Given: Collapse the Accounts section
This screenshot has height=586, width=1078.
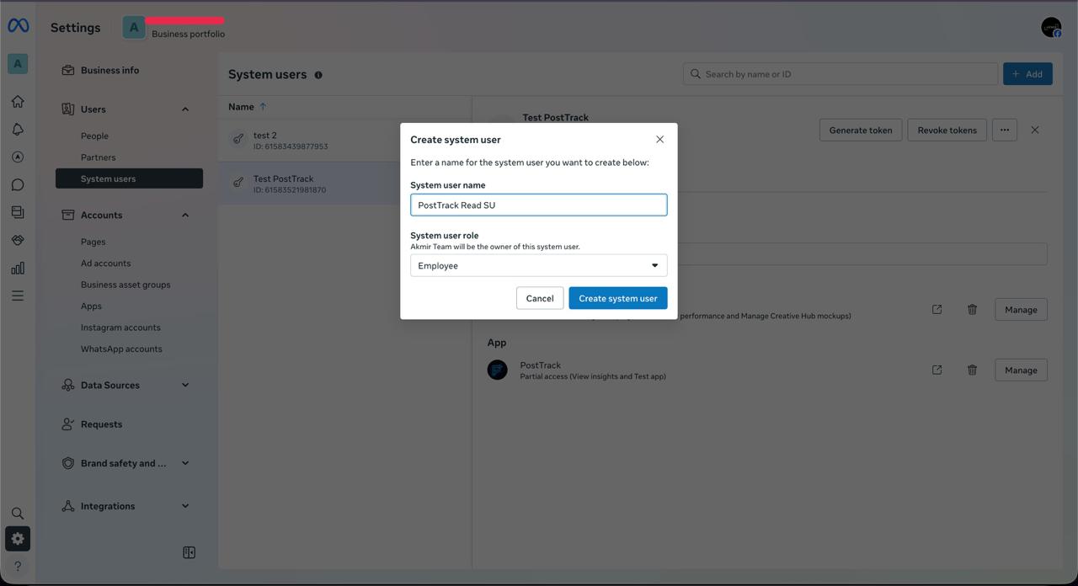Looking at the screenshot, I should click(x=184, y=215).
